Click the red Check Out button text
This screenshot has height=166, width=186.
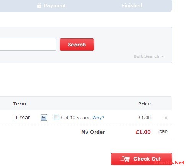(147, 159)
